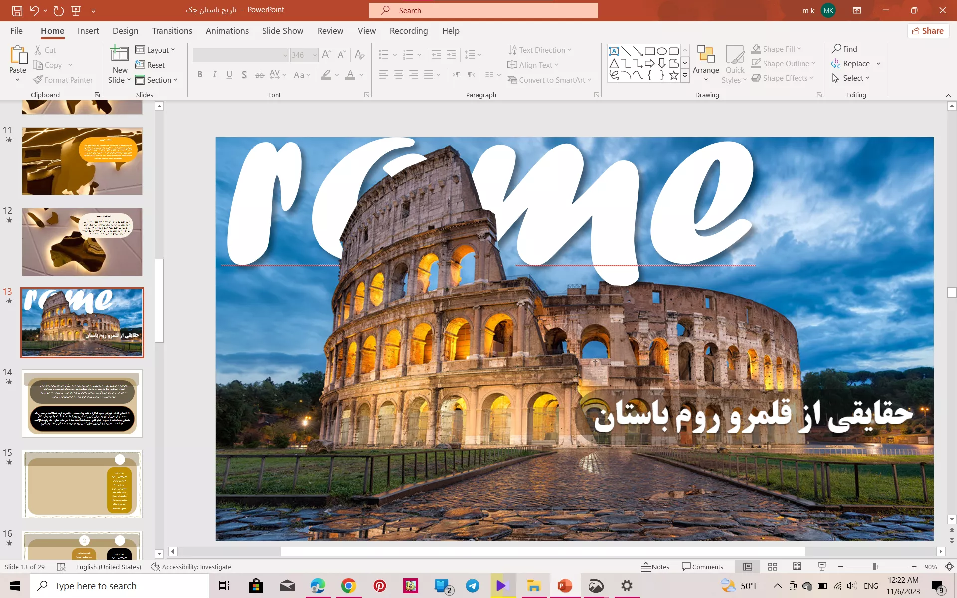
Task: Switch to the Slide Show tab
Action: (283, 31)
